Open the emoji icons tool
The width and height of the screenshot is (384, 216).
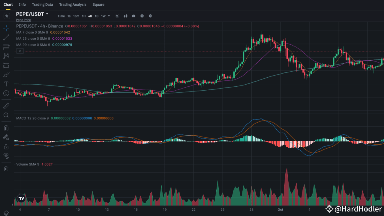(x=6, y=93)
